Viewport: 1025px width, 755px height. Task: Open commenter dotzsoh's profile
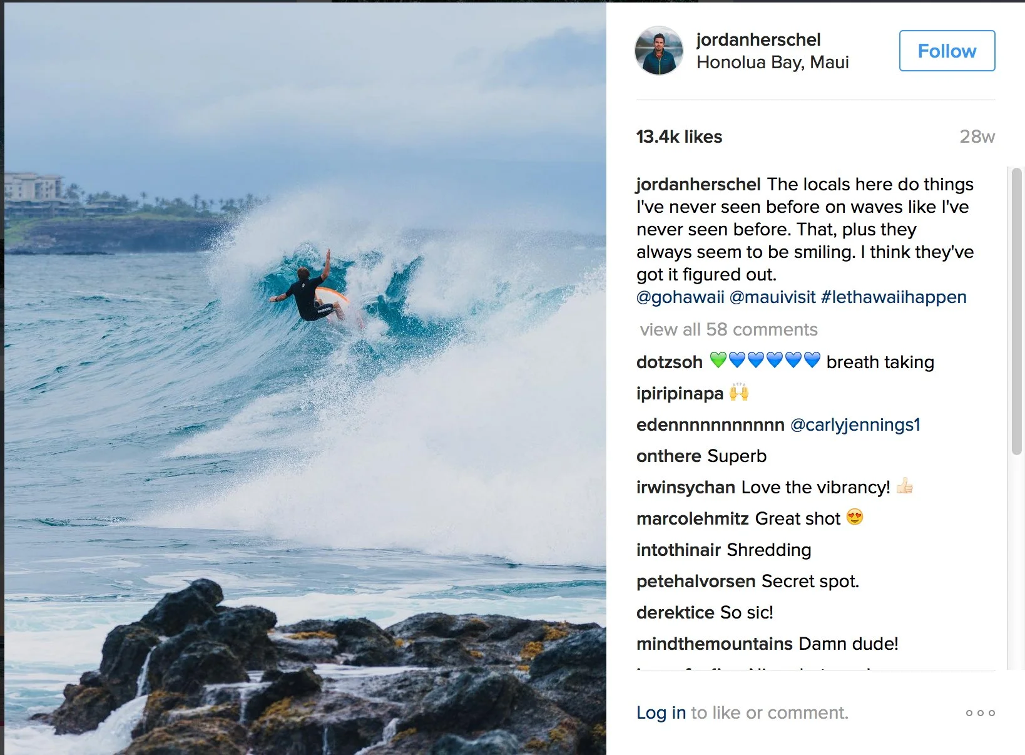click(670, 362)
